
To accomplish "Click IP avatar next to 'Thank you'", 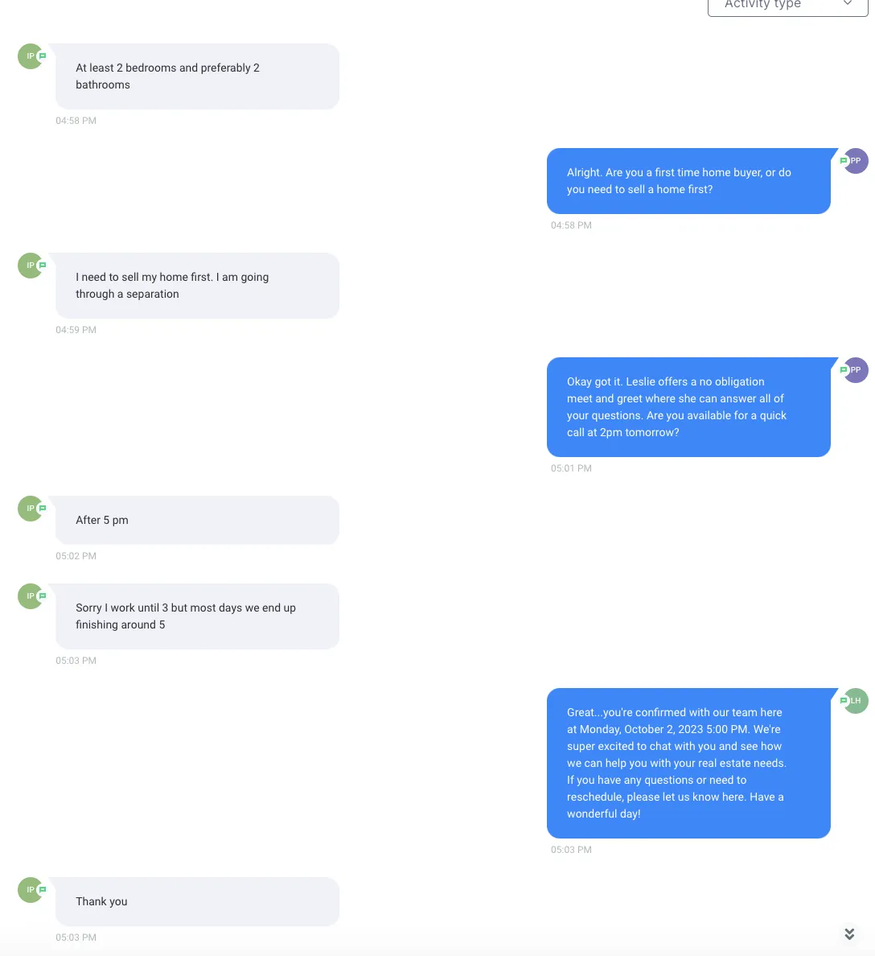I will 31,890.
